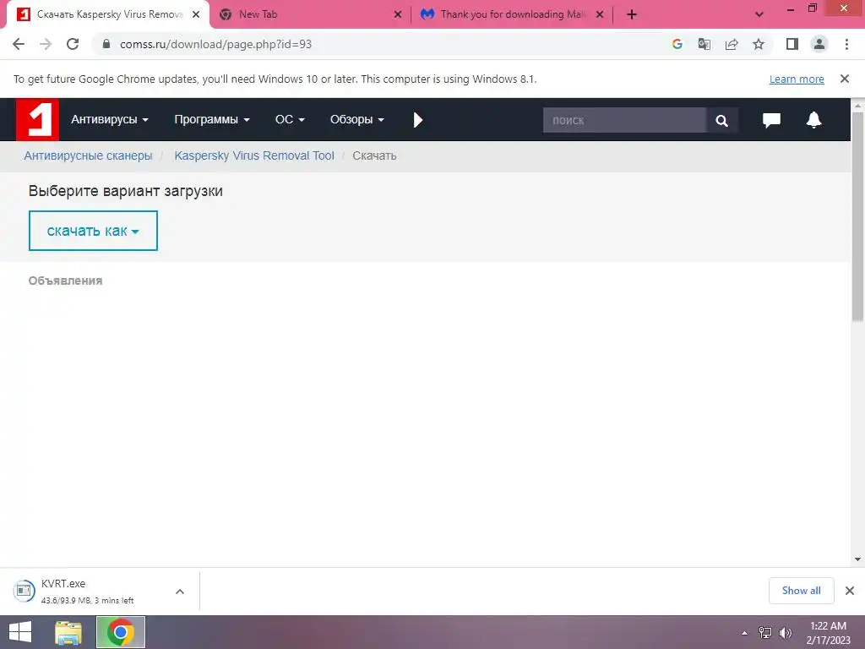The height and width of the screenshot is (649, 865).
Task: View site info via the padlock icon
Action: point(106,44)
